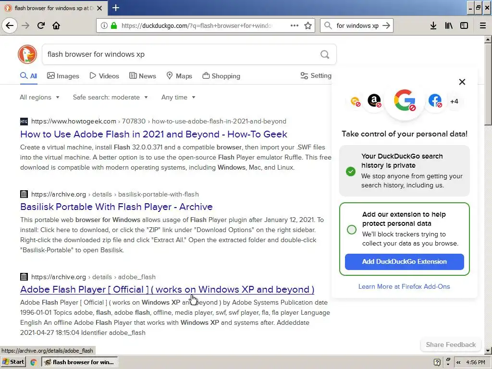The image size is (492, 369).
Task: Open the Windows Start menu
Action: pos(13,362)
